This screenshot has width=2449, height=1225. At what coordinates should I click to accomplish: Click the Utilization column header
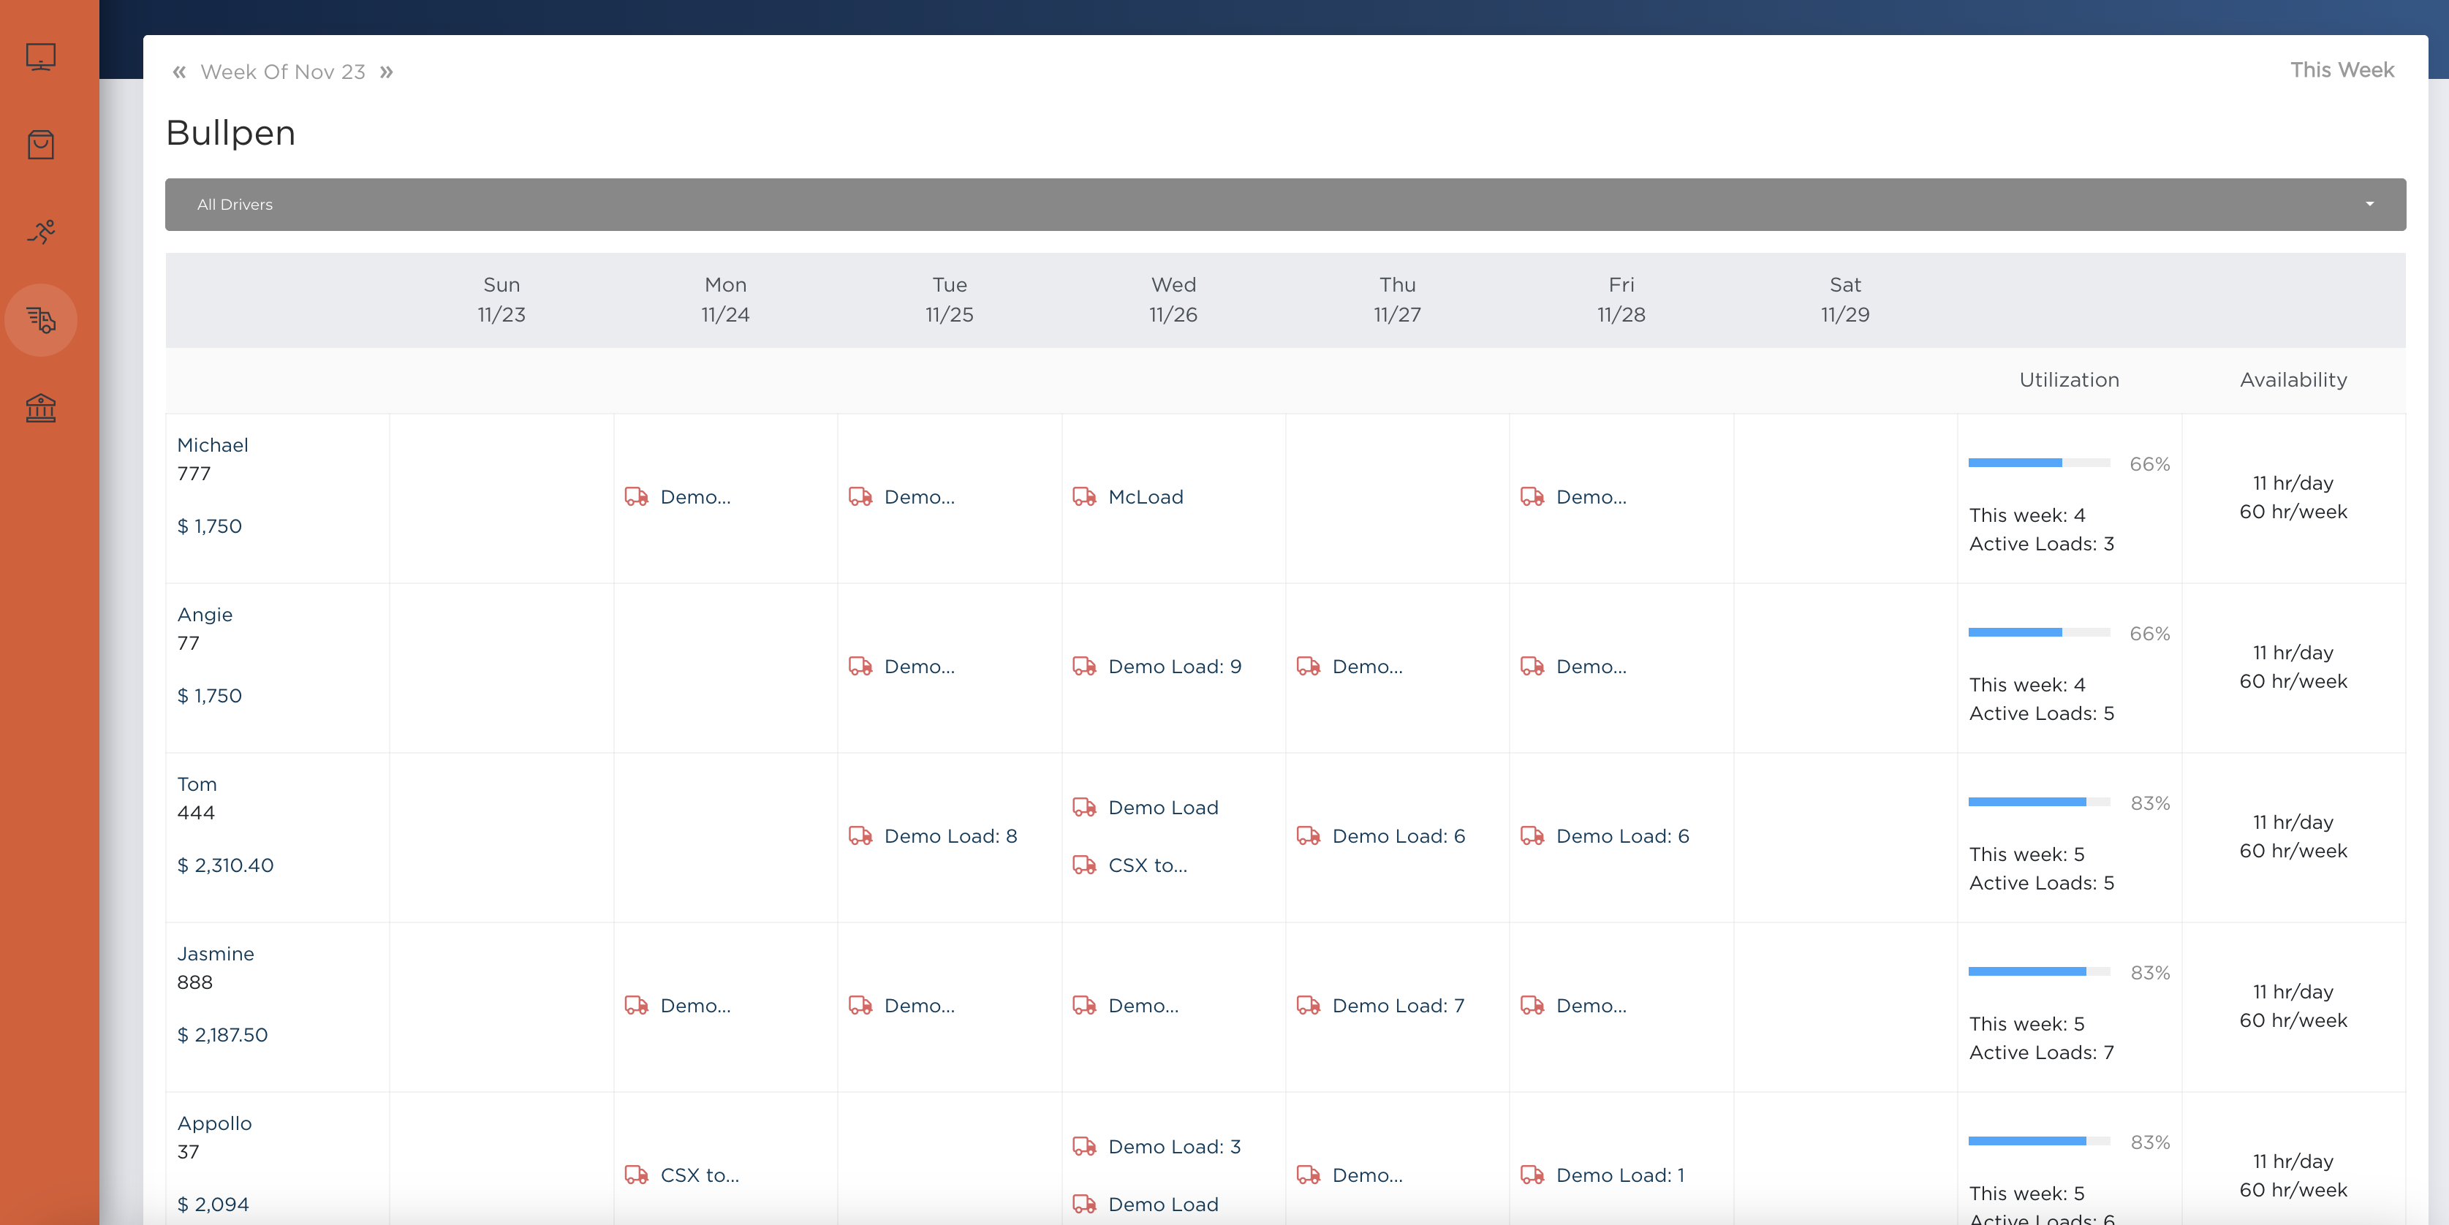[2069, 379]
